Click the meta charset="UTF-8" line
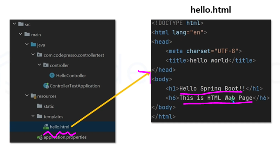This screenshot has width=280, height=150. click(x=203, y=51)
